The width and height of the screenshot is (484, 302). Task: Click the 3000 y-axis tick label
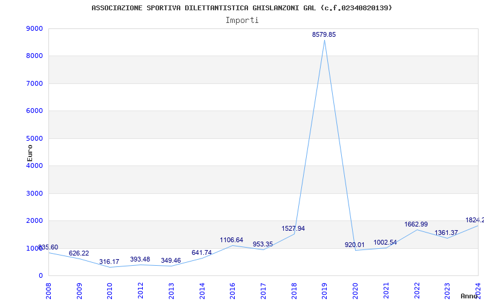tap(33, 193)
